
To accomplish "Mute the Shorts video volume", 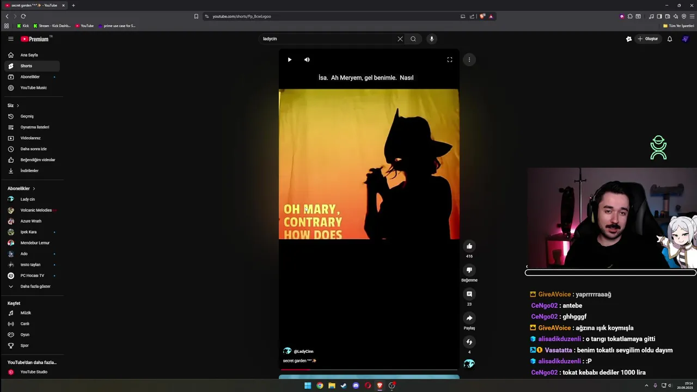I will point(307,59).
